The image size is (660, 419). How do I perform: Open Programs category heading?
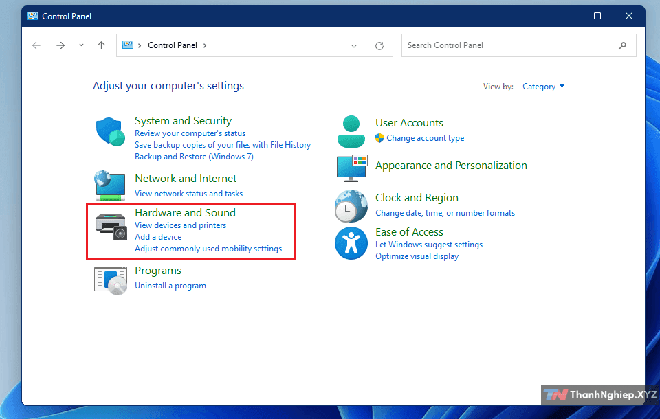pyautogui.click(x=158, y=271)
